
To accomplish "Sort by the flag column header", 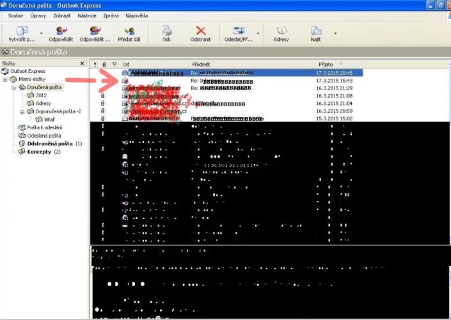I will pyautogui.click(x=115, y=65).
